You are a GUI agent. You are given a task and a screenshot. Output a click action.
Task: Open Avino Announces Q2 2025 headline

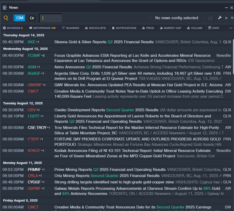(x=93, y=67)
